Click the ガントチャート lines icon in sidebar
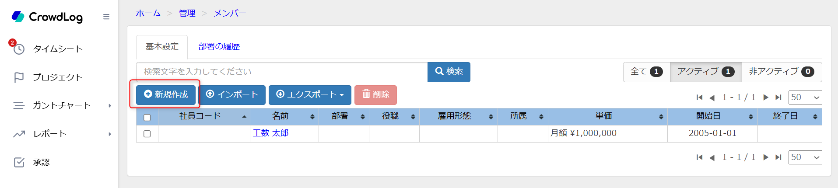Screen dimensions: 838x188 [19, 105]
